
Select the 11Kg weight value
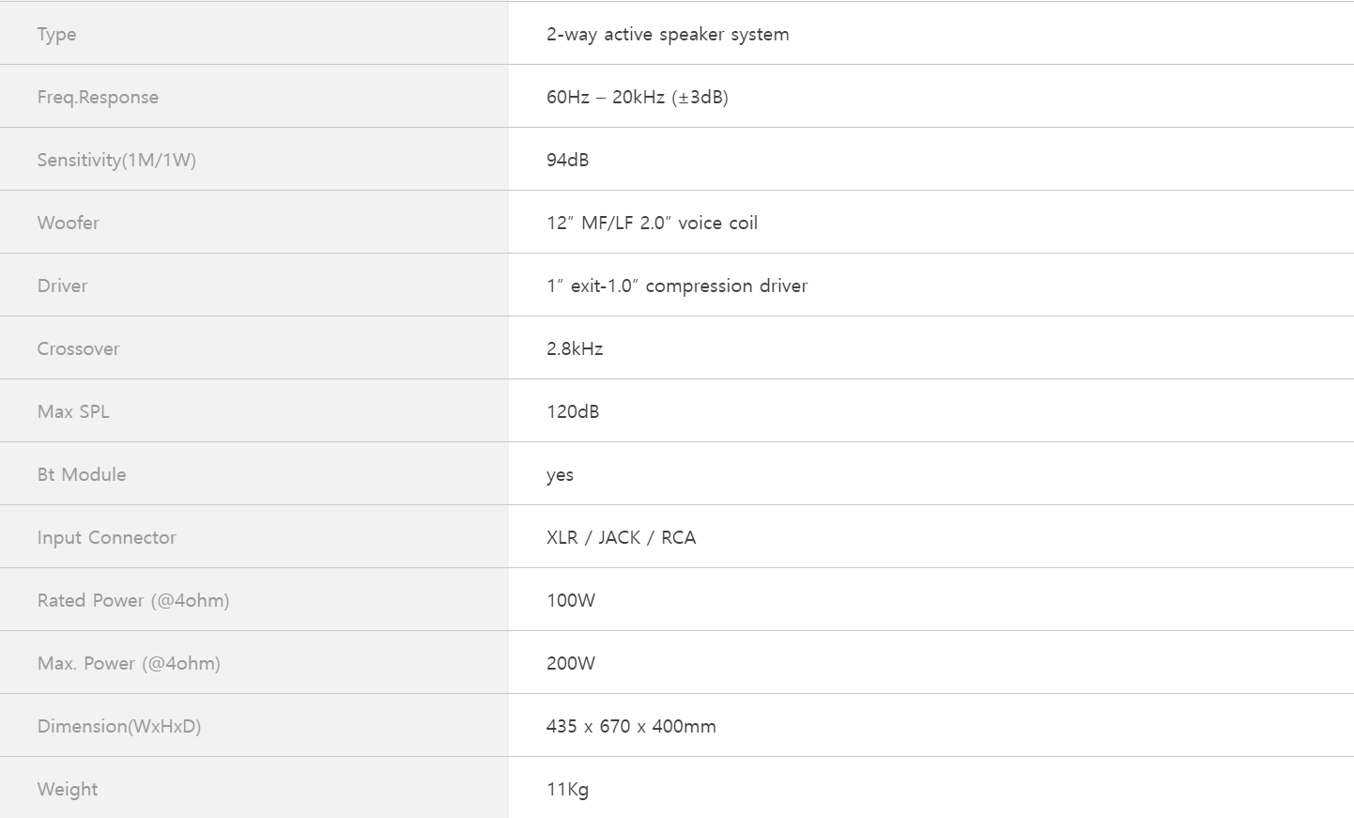point(568,789)
